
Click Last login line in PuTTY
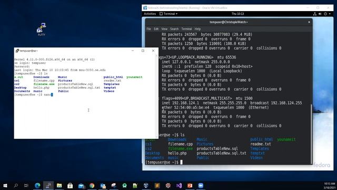[x=60, y=70]
